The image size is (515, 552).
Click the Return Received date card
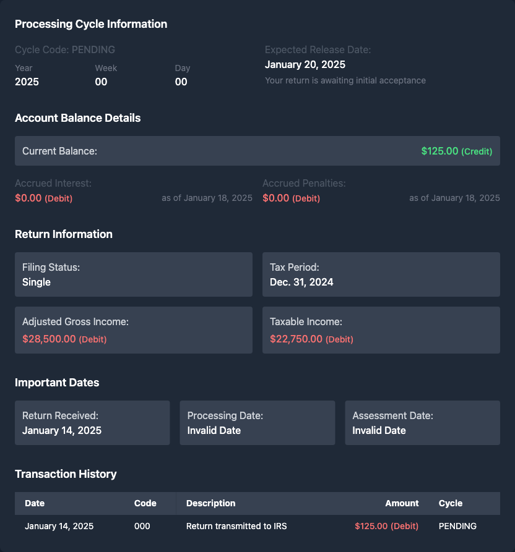click(x=92, y=423)
